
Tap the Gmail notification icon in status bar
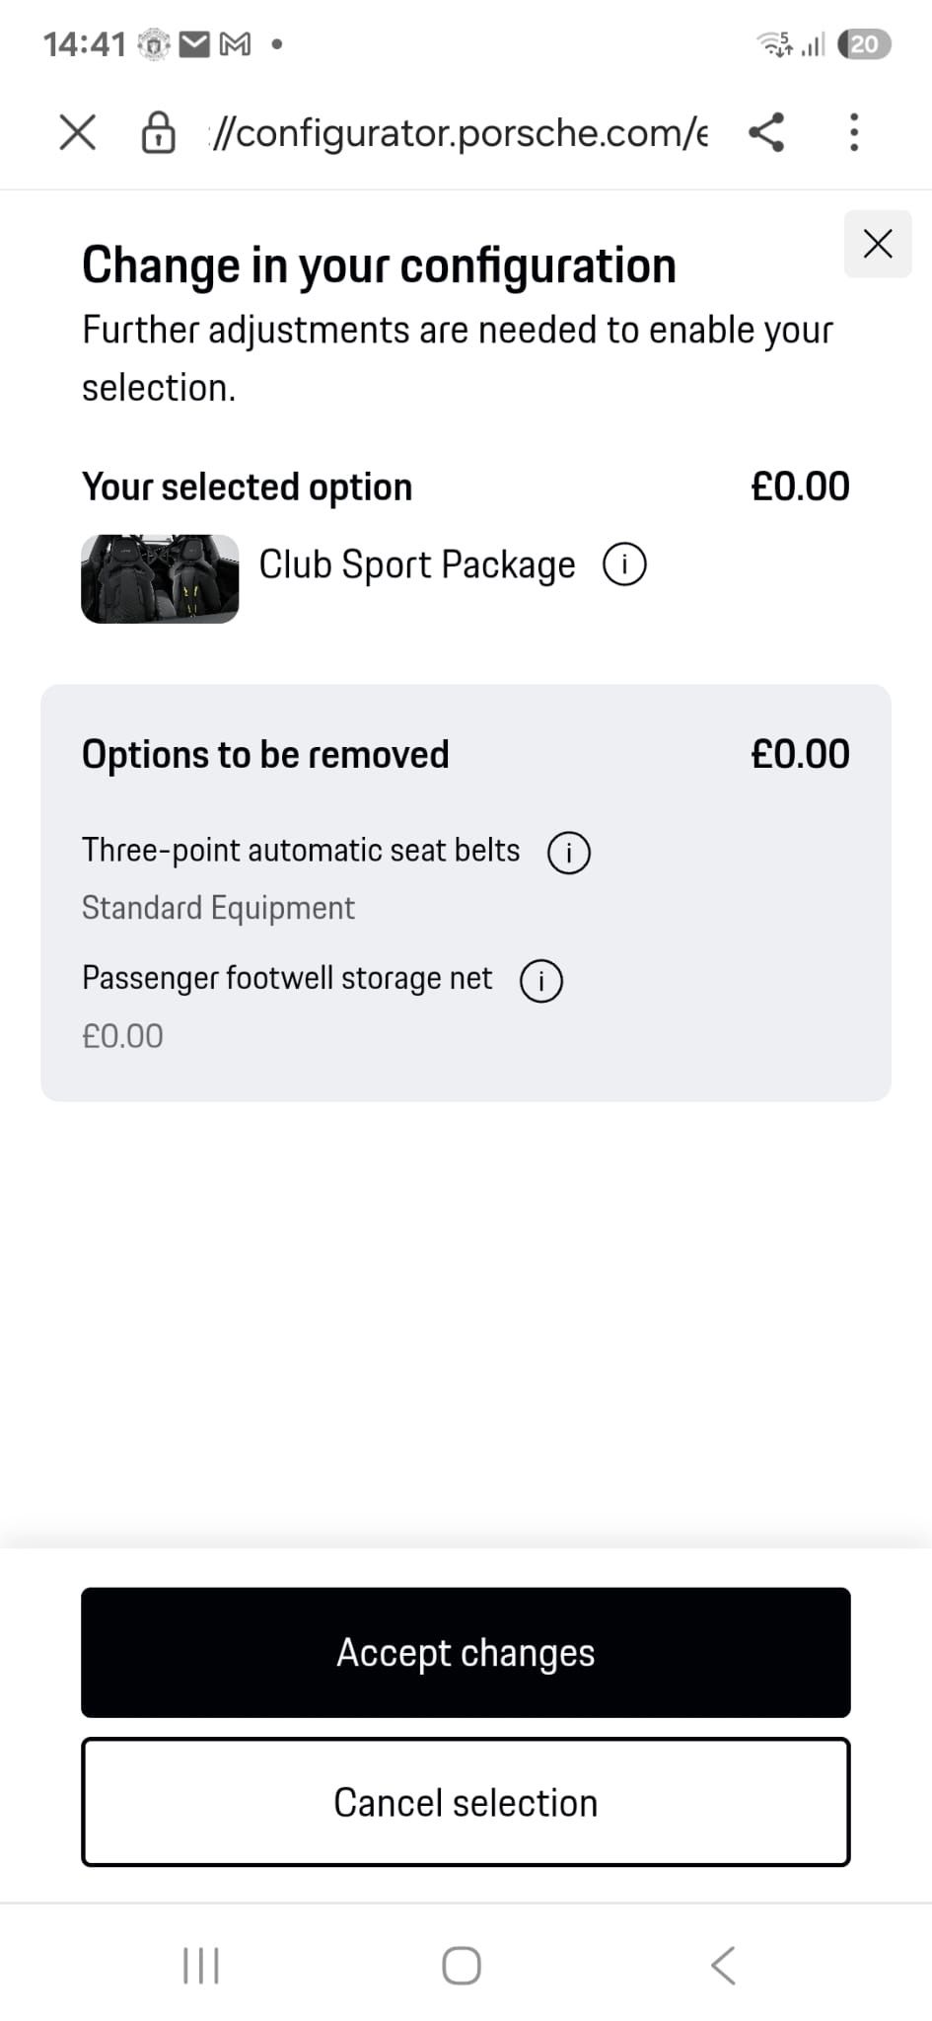(235, 44)
